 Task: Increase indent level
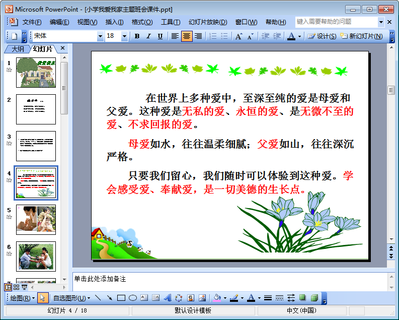(277, 36)
